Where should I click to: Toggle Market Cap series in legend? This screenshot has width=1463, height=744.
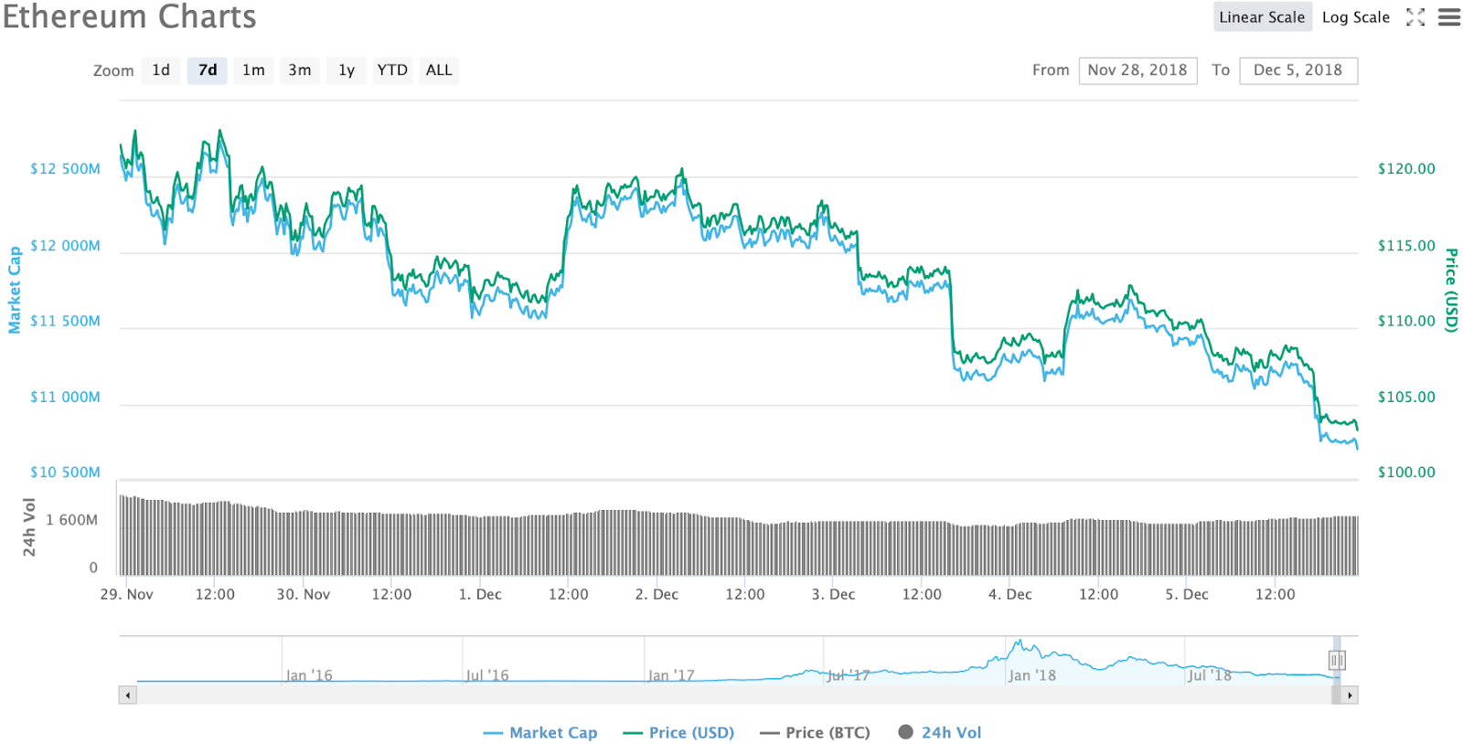540,733
